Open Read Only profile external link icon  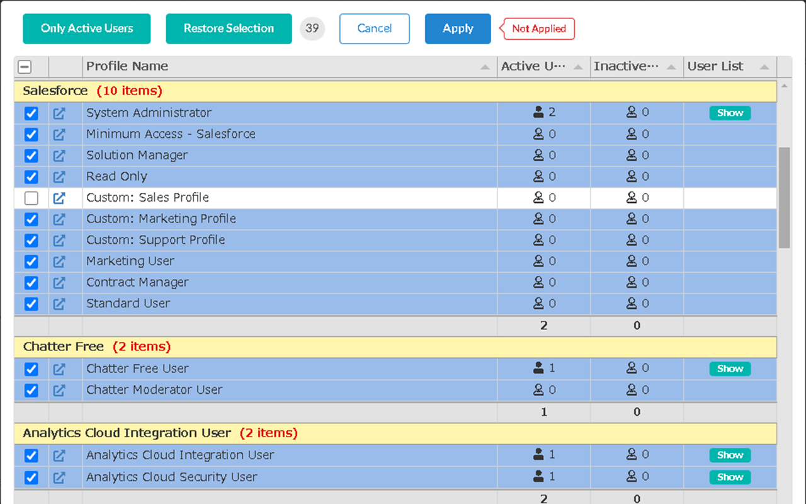pyautogui.click(x=59, y=177)
